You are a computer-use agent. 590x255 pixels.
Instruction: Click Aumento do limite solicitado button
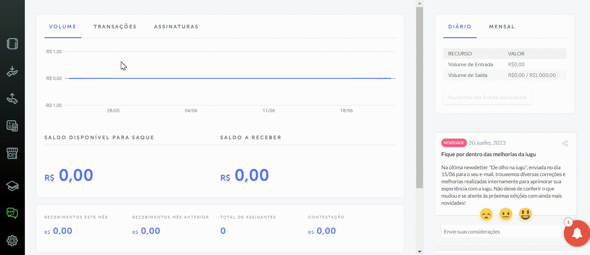click(x=487, y=97)
